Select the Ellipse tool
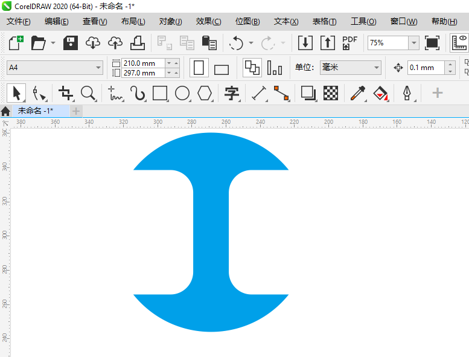This screenshot has height=357, width=469. tap(182, 93)
